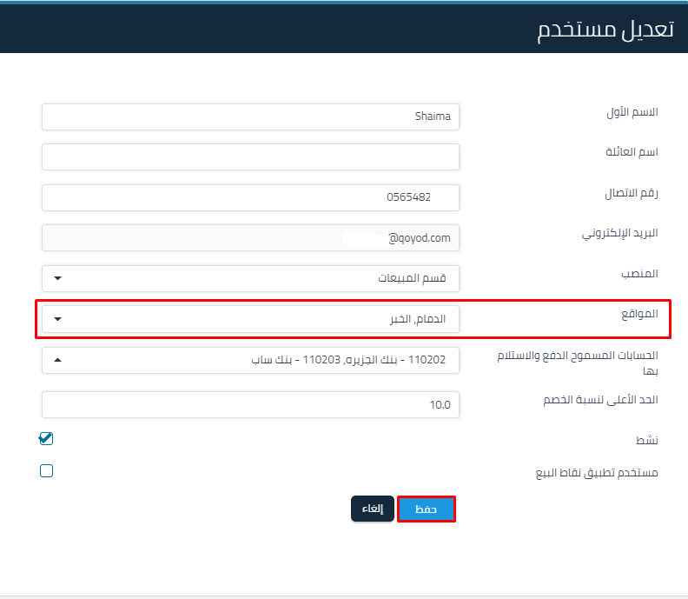Click the empty family name input field
The height and width of the screenshot is (599, 688).
[250, 157]
